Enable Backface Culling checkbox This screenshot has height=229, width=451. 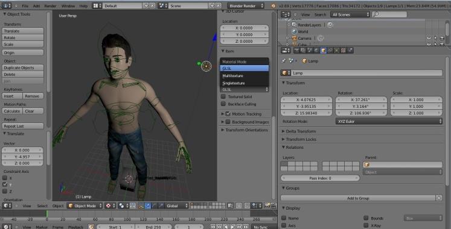tap(223, 104)
